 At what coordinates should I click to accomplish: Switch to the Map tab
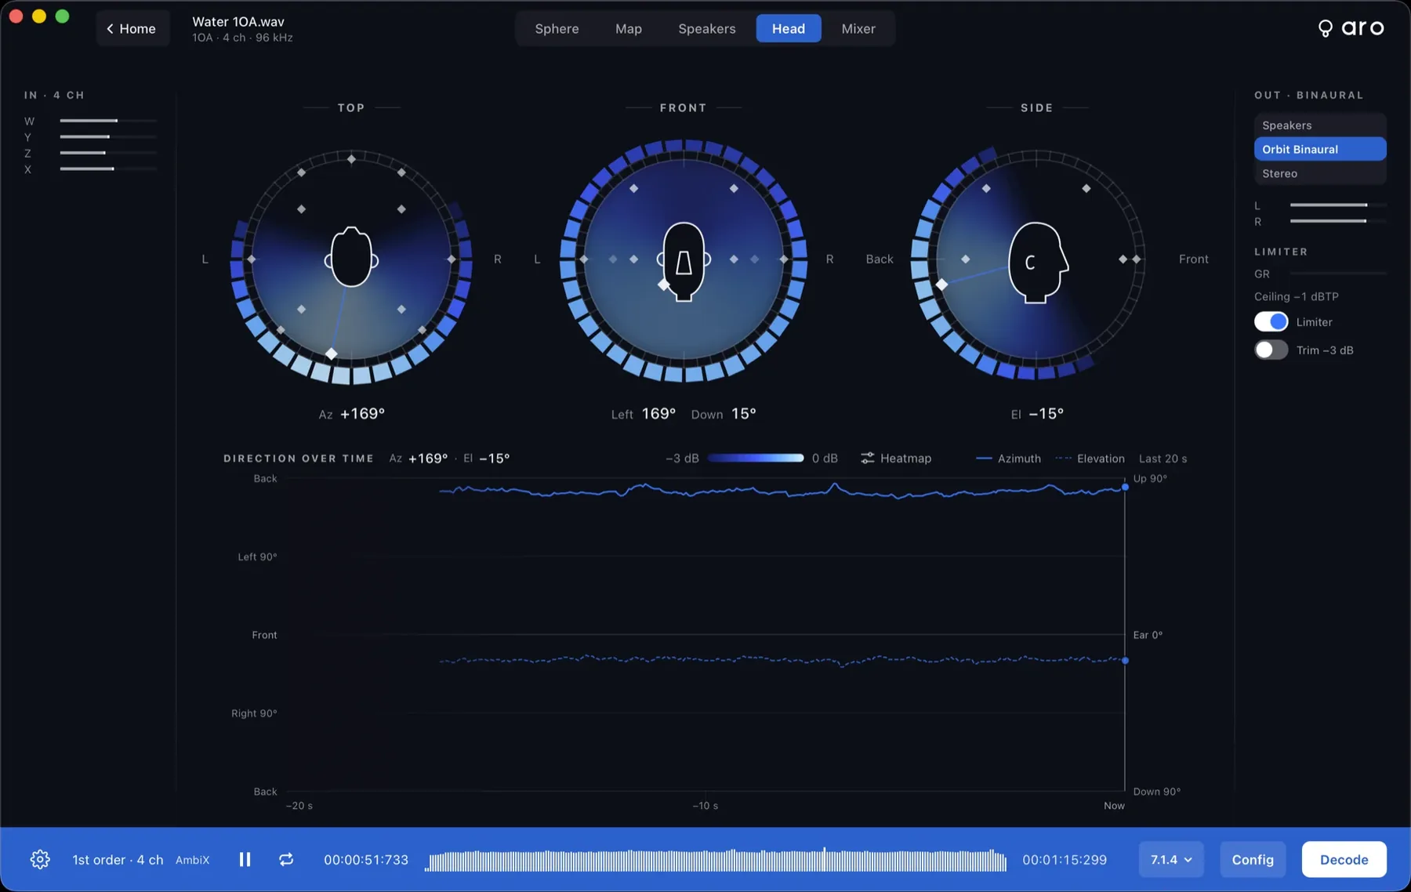pos(628,29)
